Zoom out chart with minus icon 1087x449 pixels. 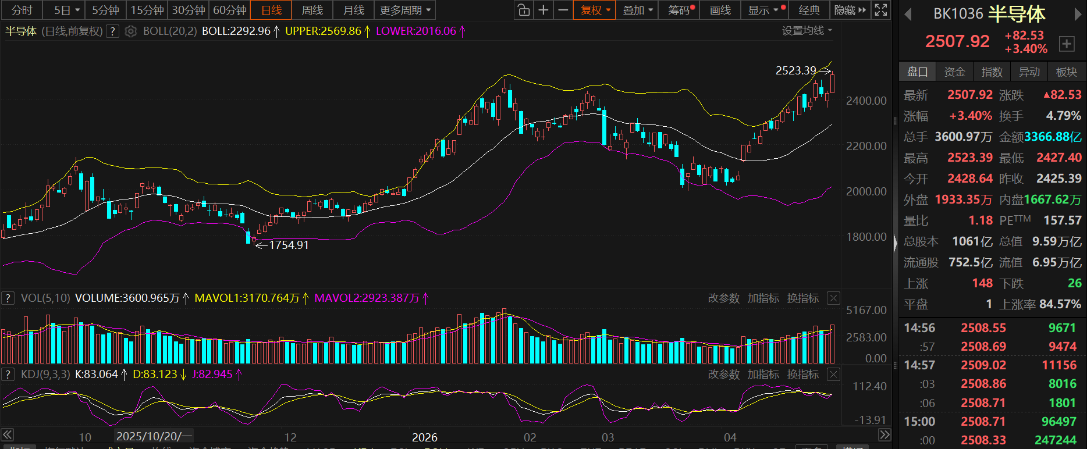click(x=563, y=10)
